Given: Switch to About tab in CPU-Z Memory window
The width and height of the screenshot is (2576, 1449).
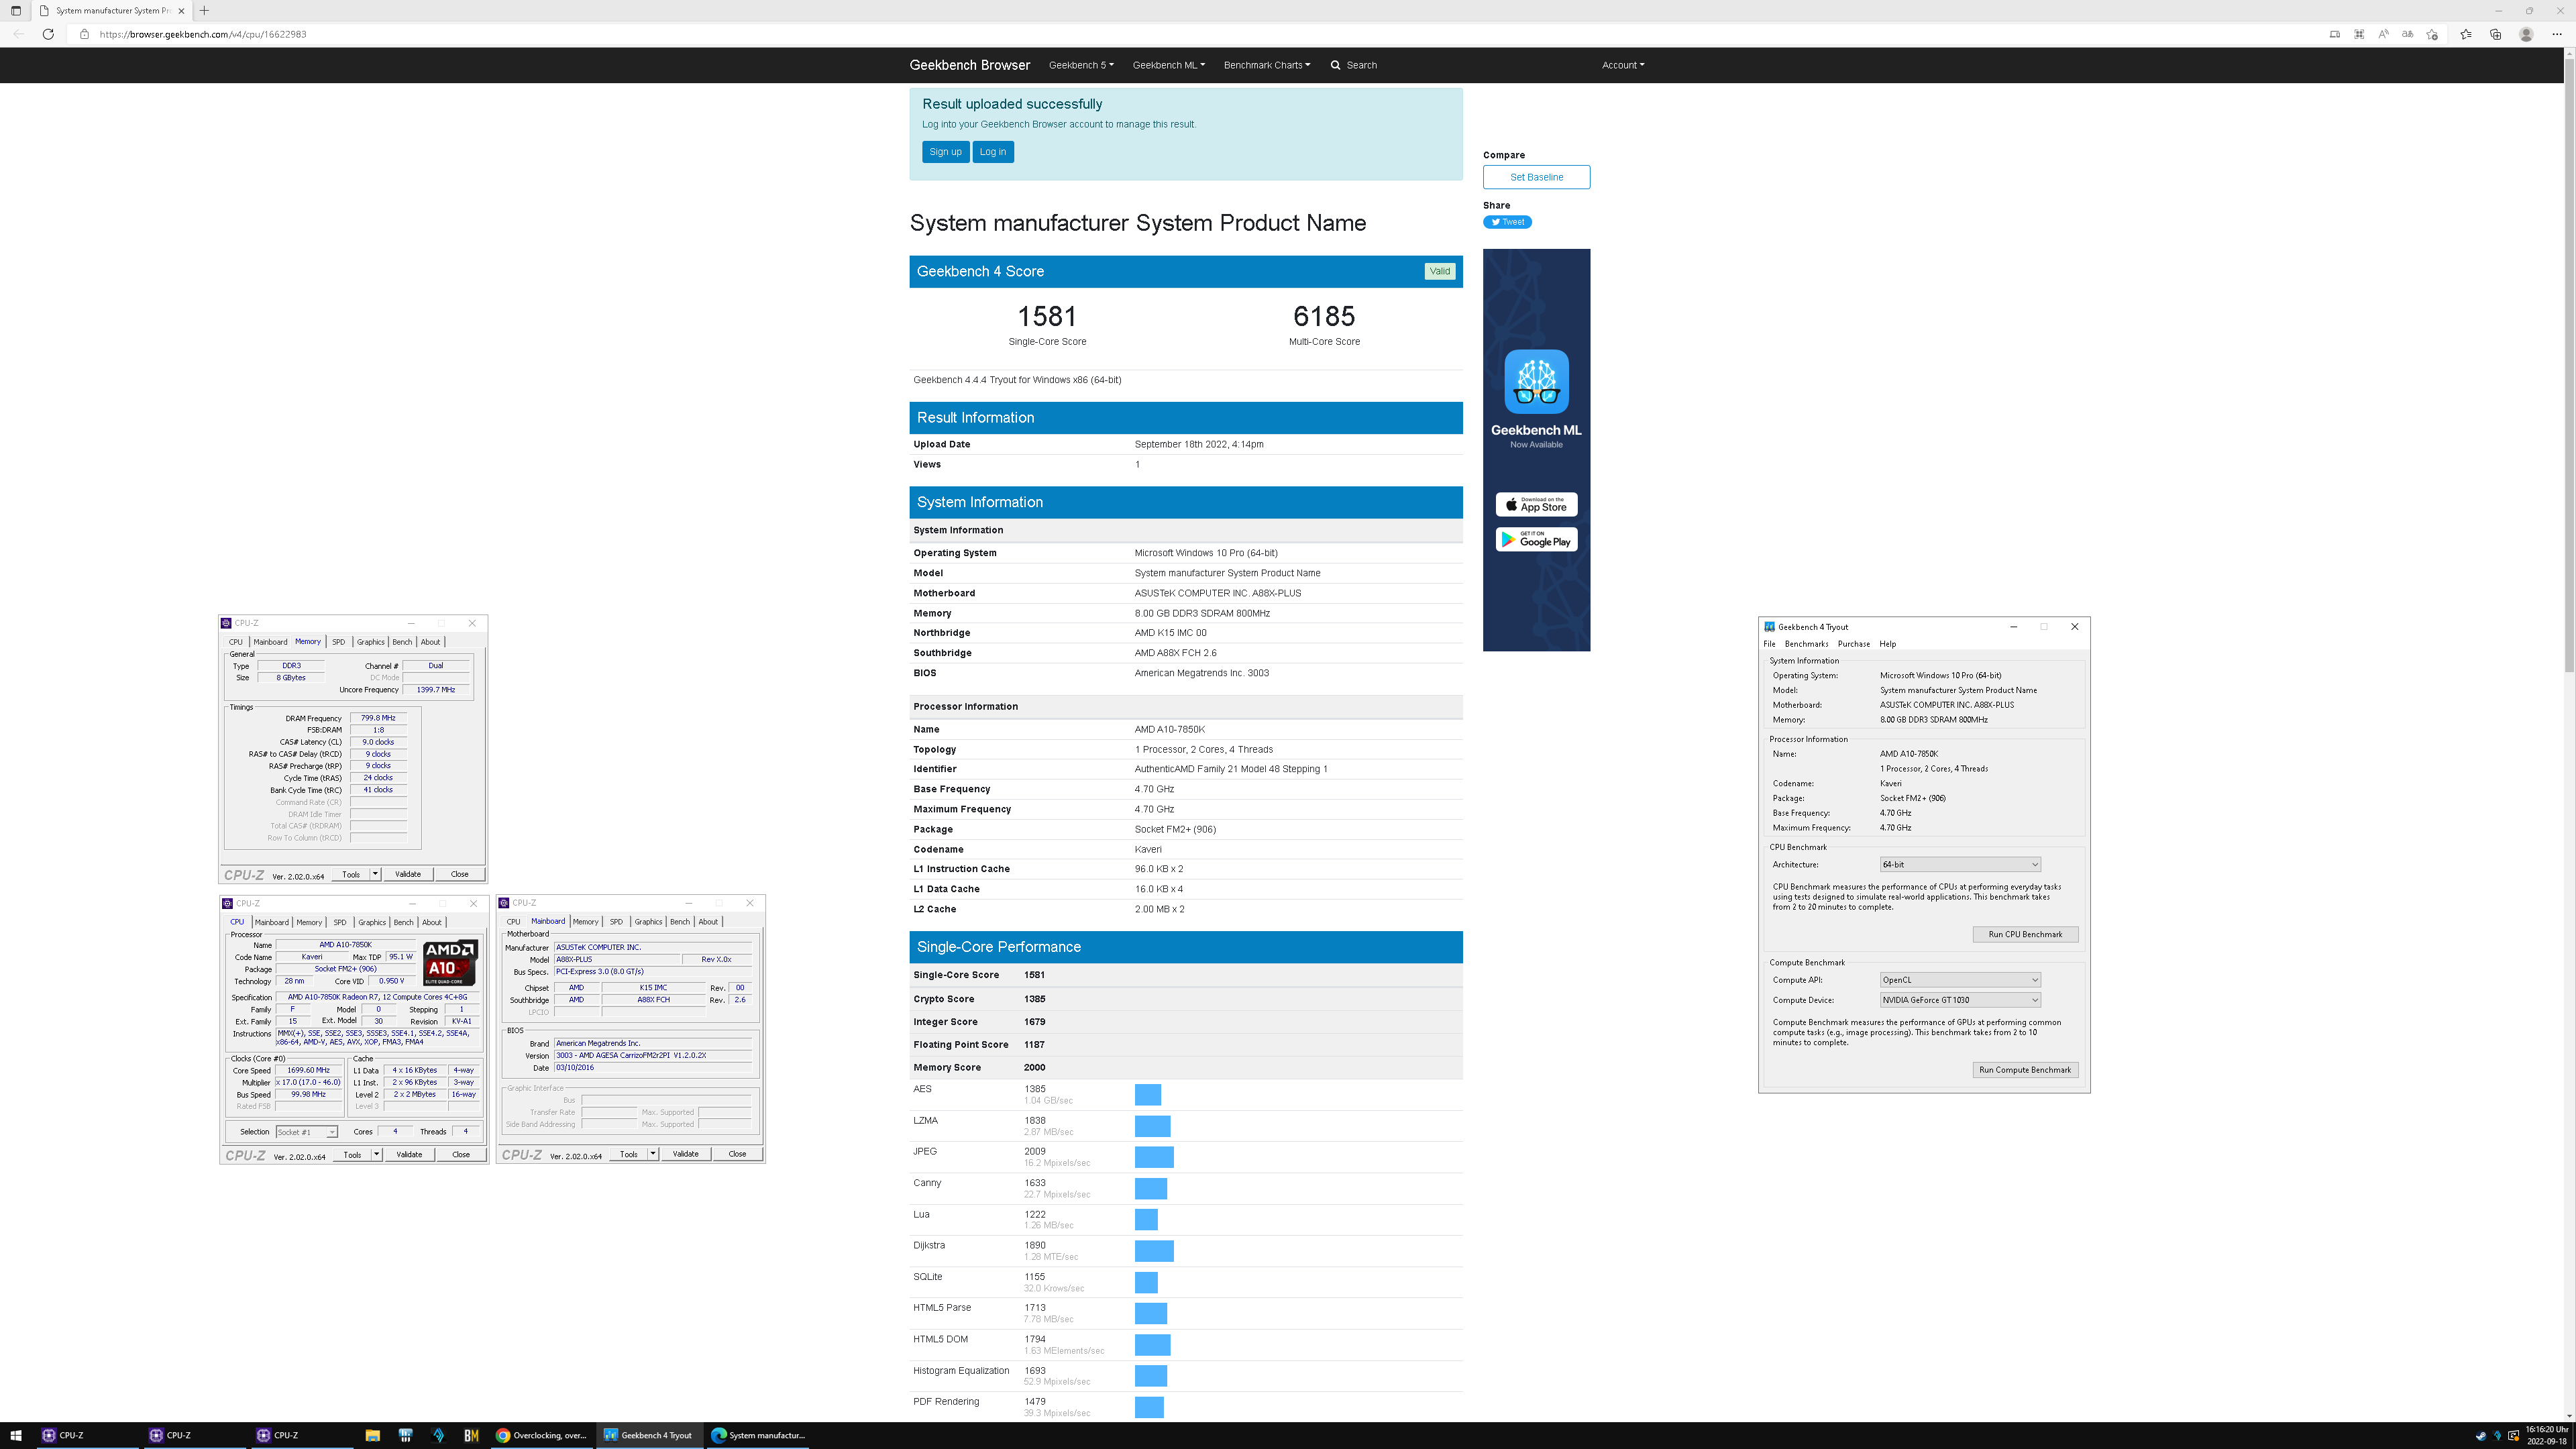Looking at the screenshot, I should (430, 642).
